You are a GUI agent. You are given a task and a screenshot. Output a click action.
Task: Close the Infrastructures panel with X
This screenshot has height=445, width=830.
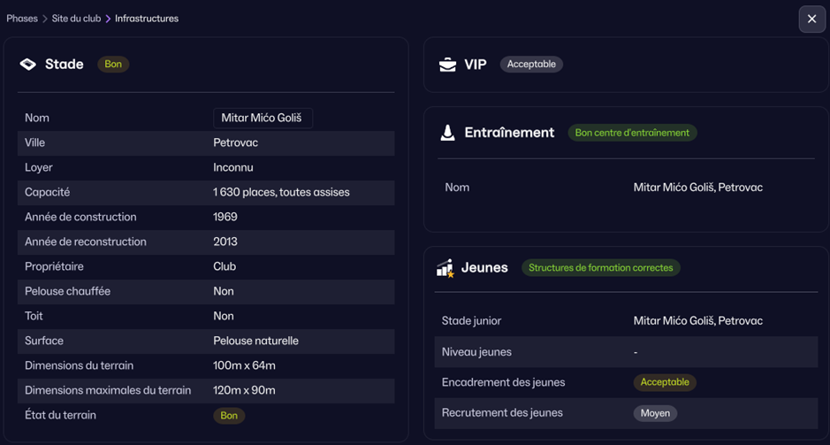coord(811,19)
